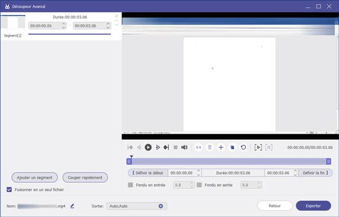
Task: Edit the Segment[1] start time field
Action: click(x=47, y=26)
